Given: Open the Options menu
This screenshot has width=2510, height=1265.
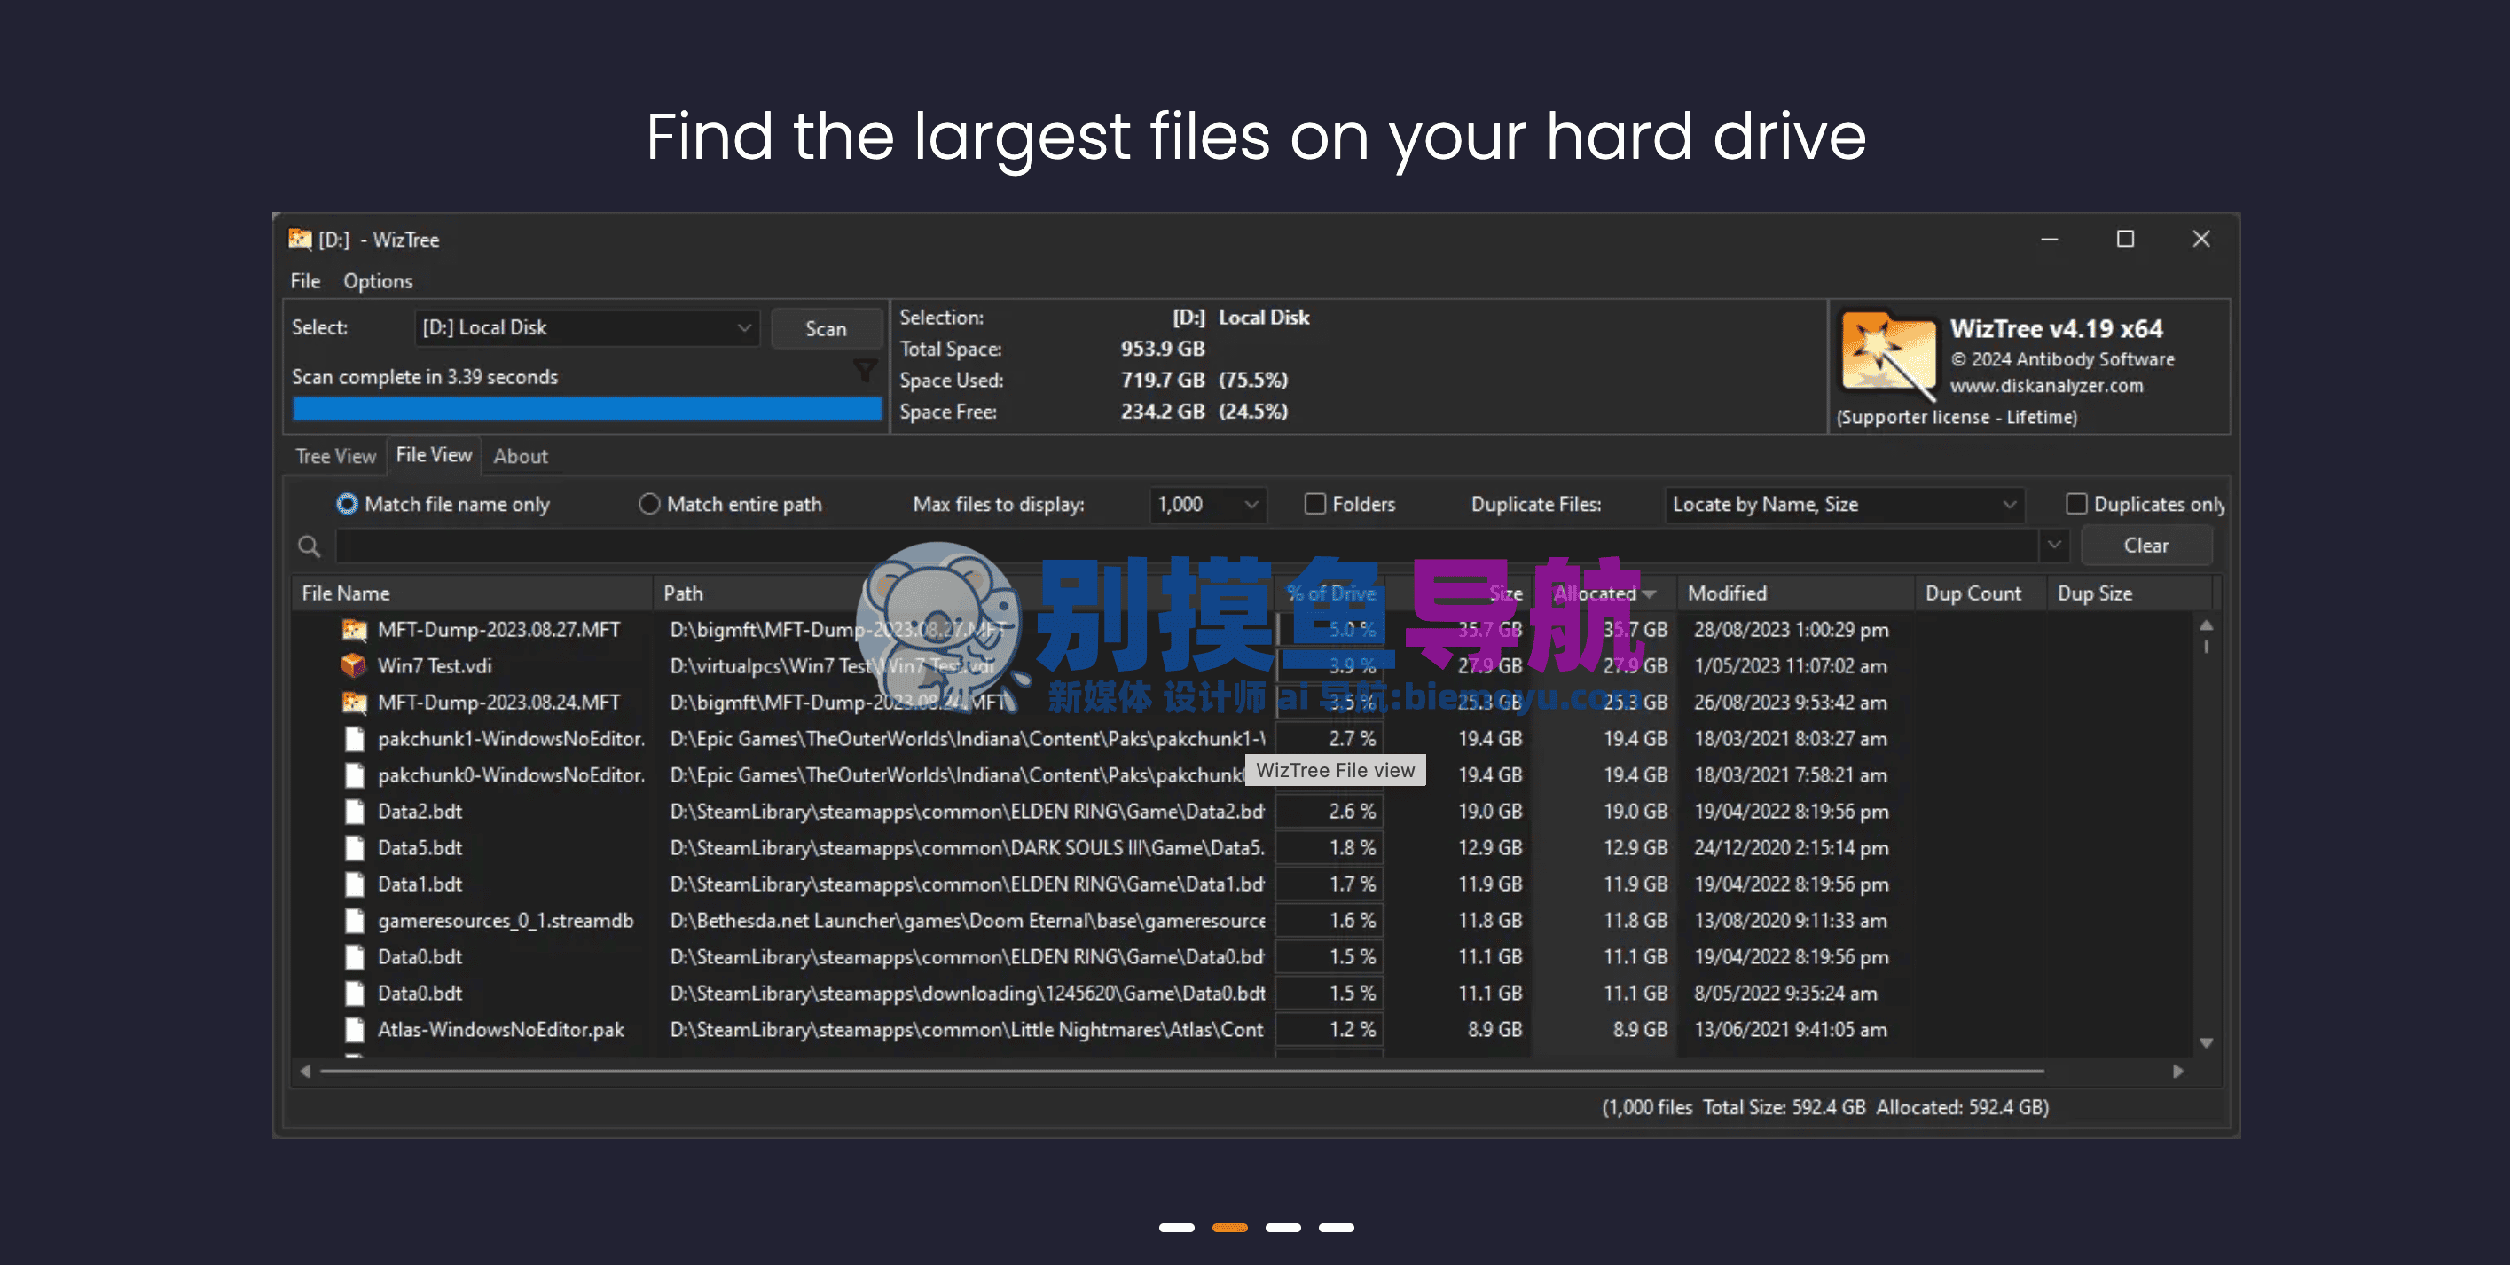Looking at the screenshot, I should [378, 280].
